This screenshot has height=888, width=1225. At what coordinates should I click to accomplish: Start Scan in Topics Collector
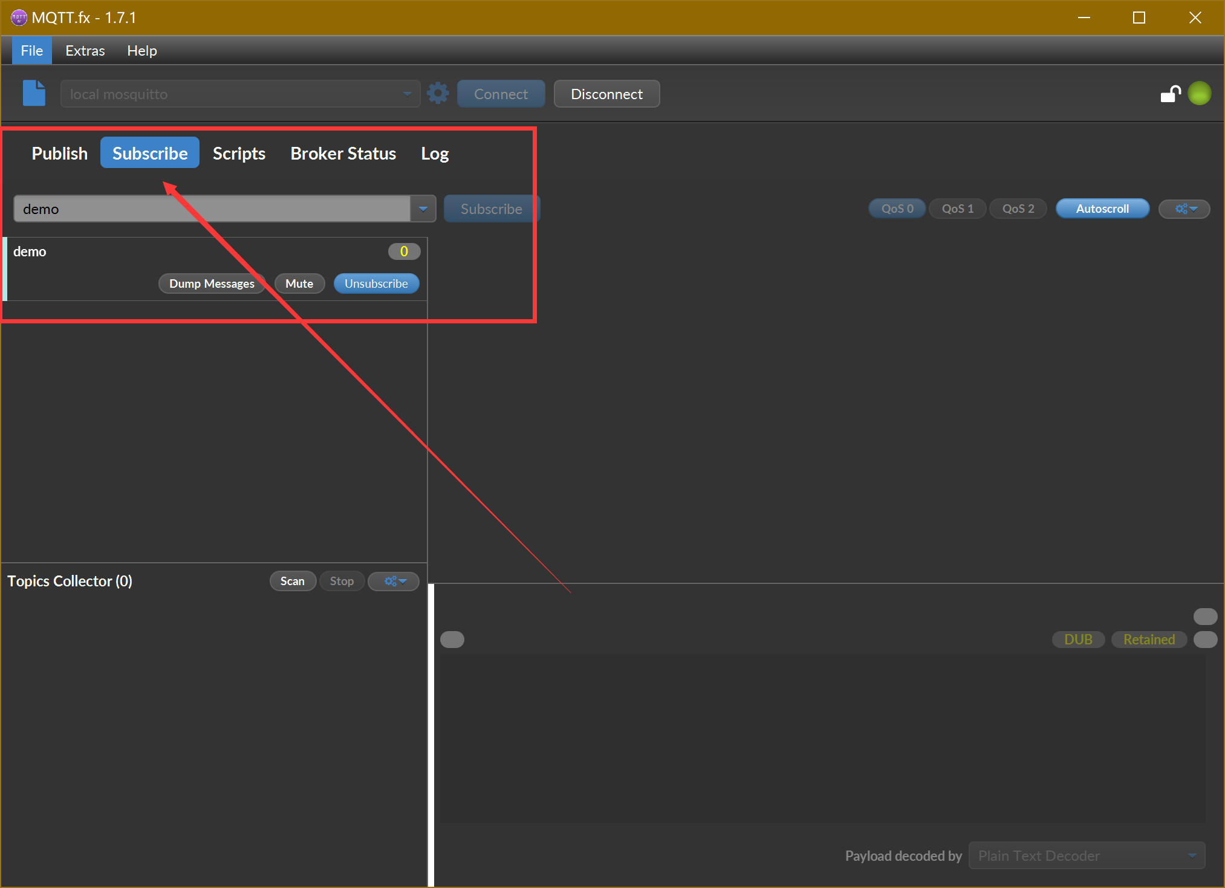(x=293, y=581)
